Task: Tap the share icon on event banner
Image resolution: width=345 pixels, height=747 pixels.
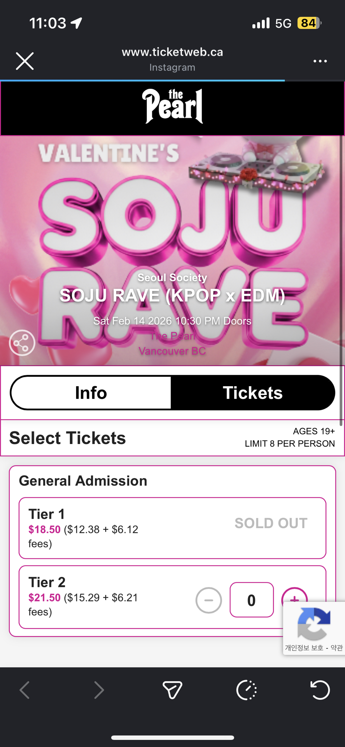Action: (22, 343)
